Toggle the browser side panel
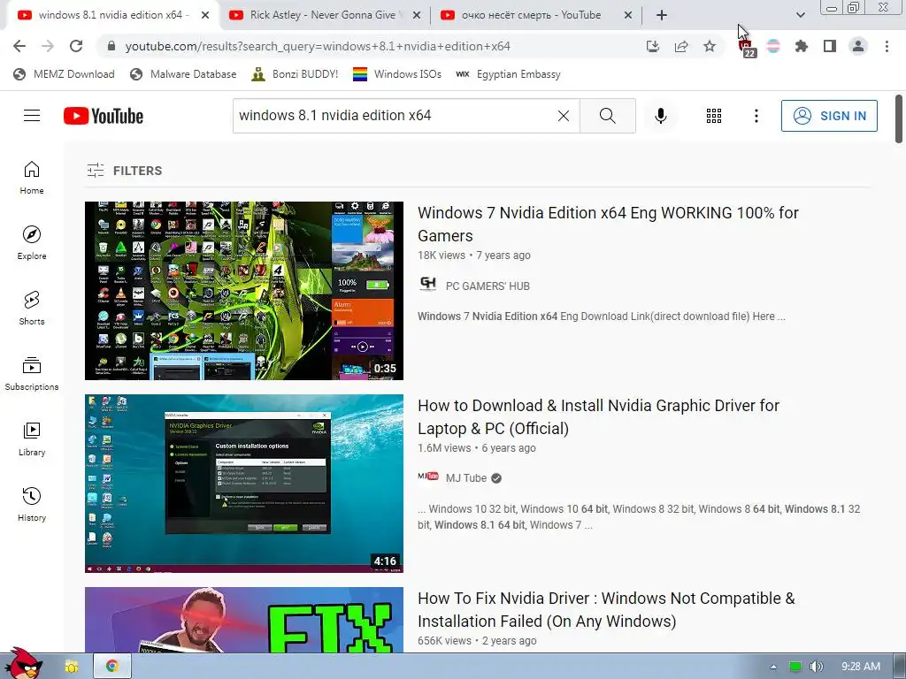The image size is (906, 679). coord(830,46)
